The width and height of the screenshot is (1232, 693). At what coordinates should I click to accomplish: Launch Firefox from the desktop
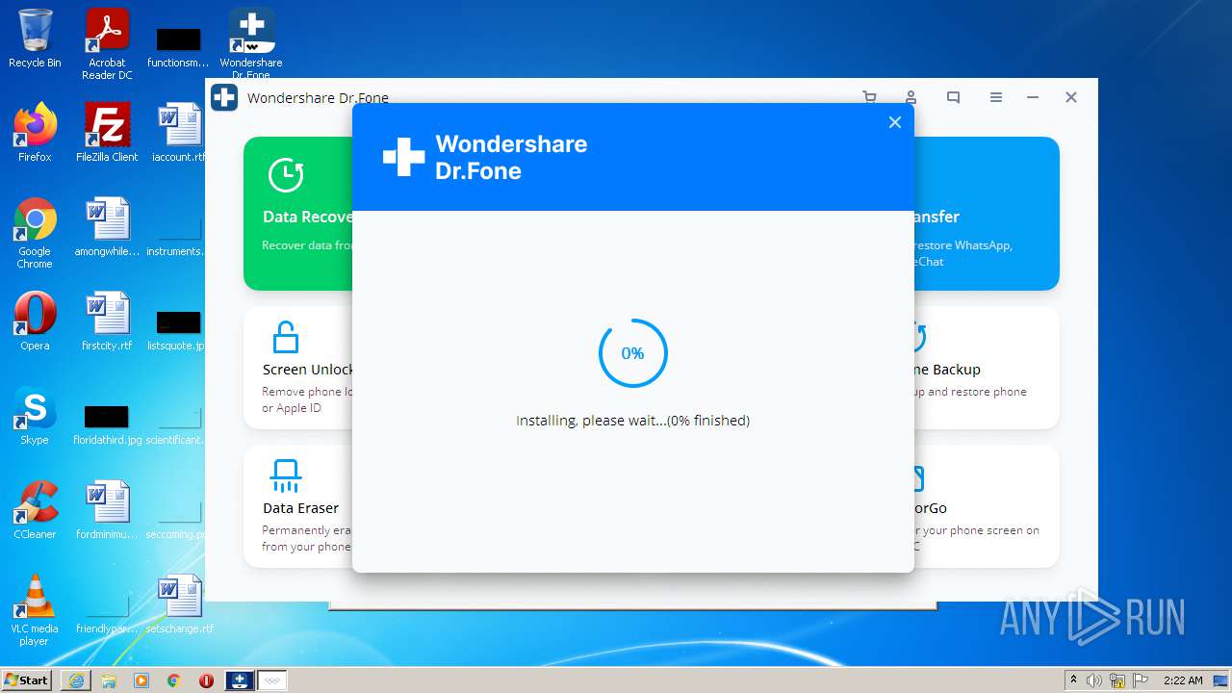click(35, 133)
